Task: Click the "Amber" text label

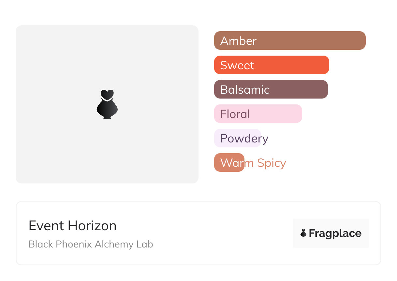Action: click(238, 41)
